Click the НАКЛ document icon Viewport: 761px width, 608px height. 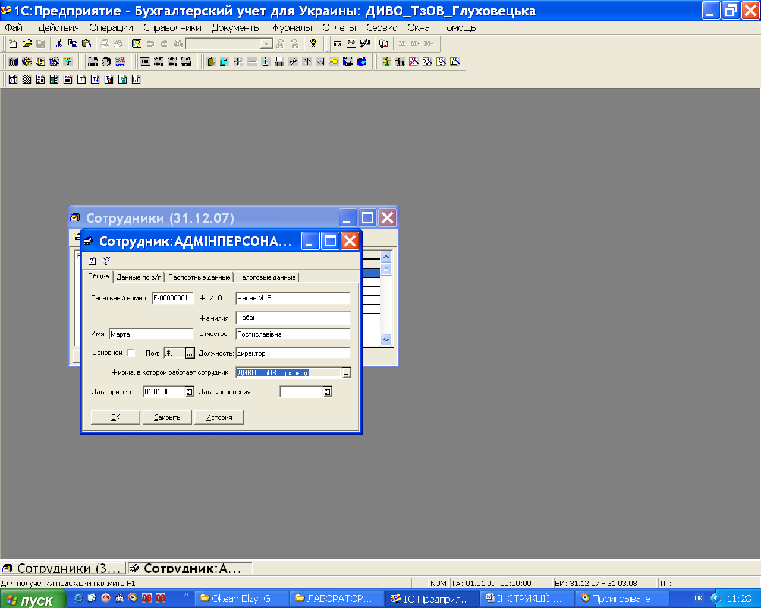click(x=172, y=61)
